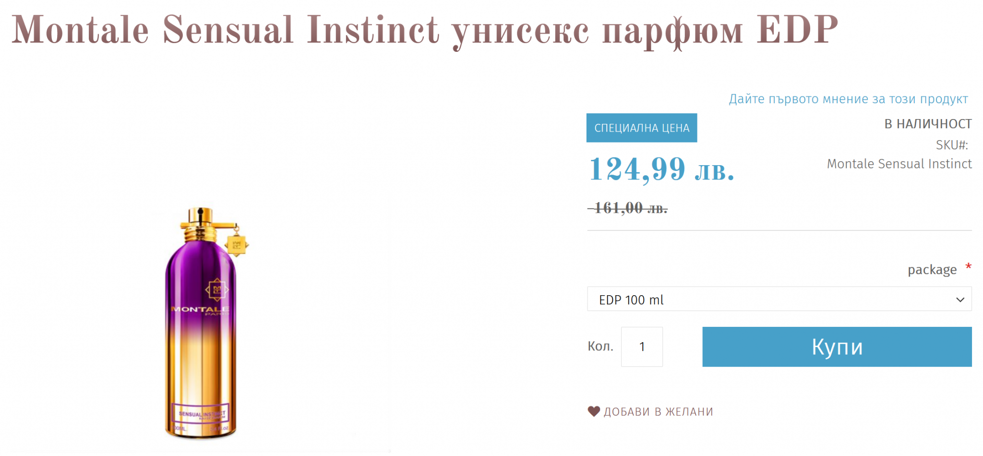Image resolution: width=983 pixels, height=456 pixels.
Task: Click the gold spray cap of the bottle
Action: click(200, 217)
